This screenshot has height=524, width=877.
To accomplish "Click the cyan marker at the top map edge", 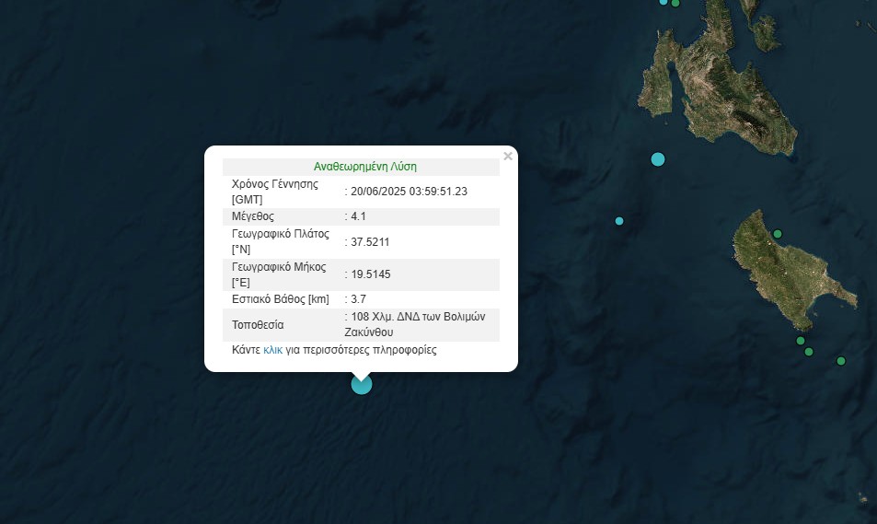I will [x=664, y=2].
